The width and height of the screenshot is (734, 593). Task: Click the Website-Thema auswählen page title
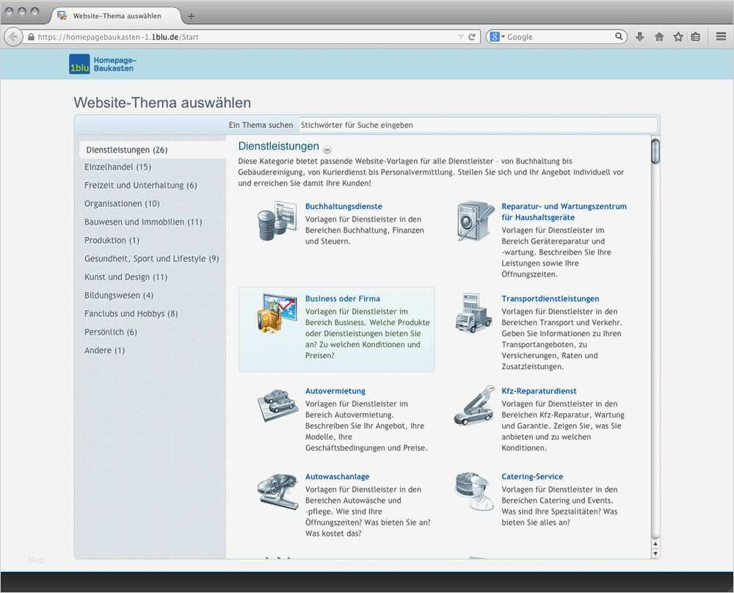[162, 103]
